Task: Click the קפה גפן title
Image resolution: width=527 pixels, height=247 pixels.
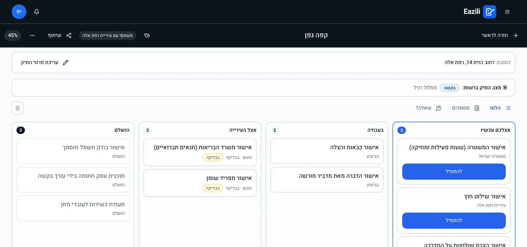Action: coord(316,35)
